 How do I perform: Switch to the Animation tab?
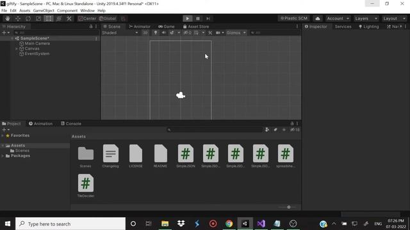[x=41, y=123]
